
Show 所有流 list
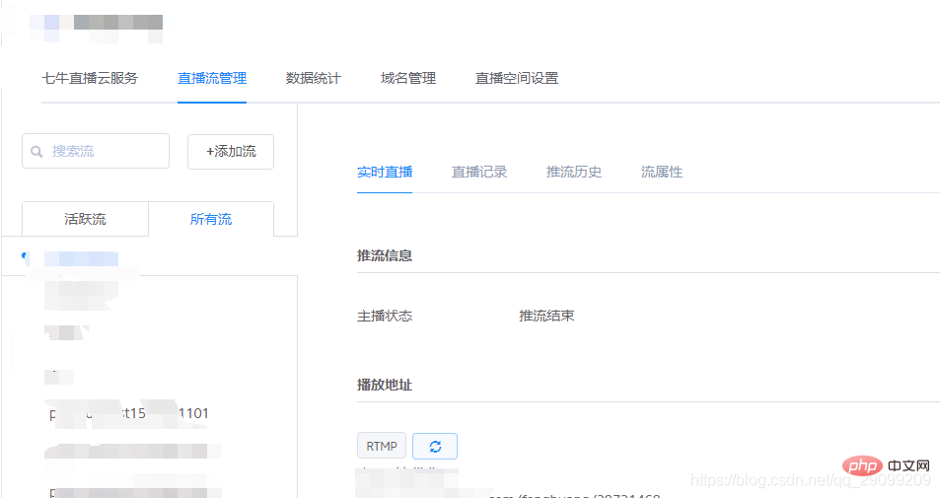[x=211, y=219]
